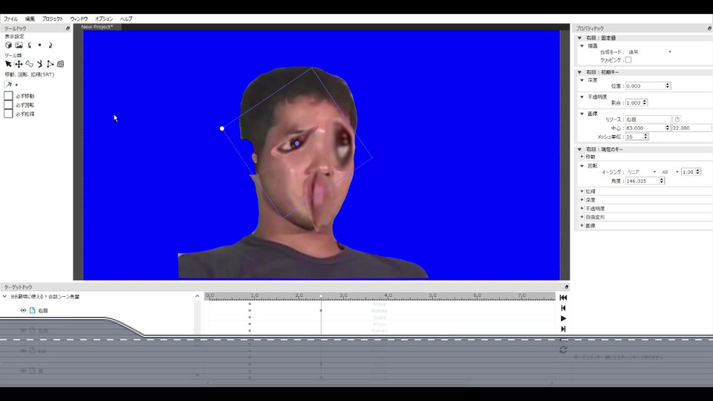Collapse the initial key 不透明度 subsection
Viewport: 713px width, 401px height.
(x=582, y=97)
